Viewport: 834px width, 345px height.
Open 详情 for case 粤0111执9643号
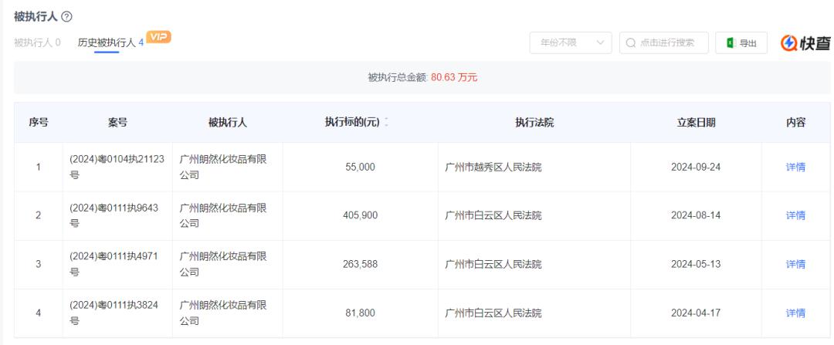coord(795,215)
